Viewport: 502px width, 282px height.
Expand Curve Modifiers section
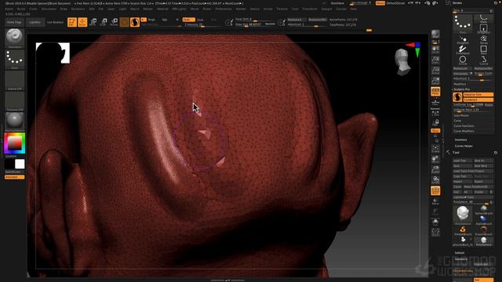464,131
